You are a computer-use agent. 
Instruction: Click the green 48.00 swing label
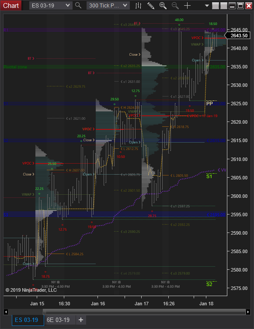[x=179, y=20]
